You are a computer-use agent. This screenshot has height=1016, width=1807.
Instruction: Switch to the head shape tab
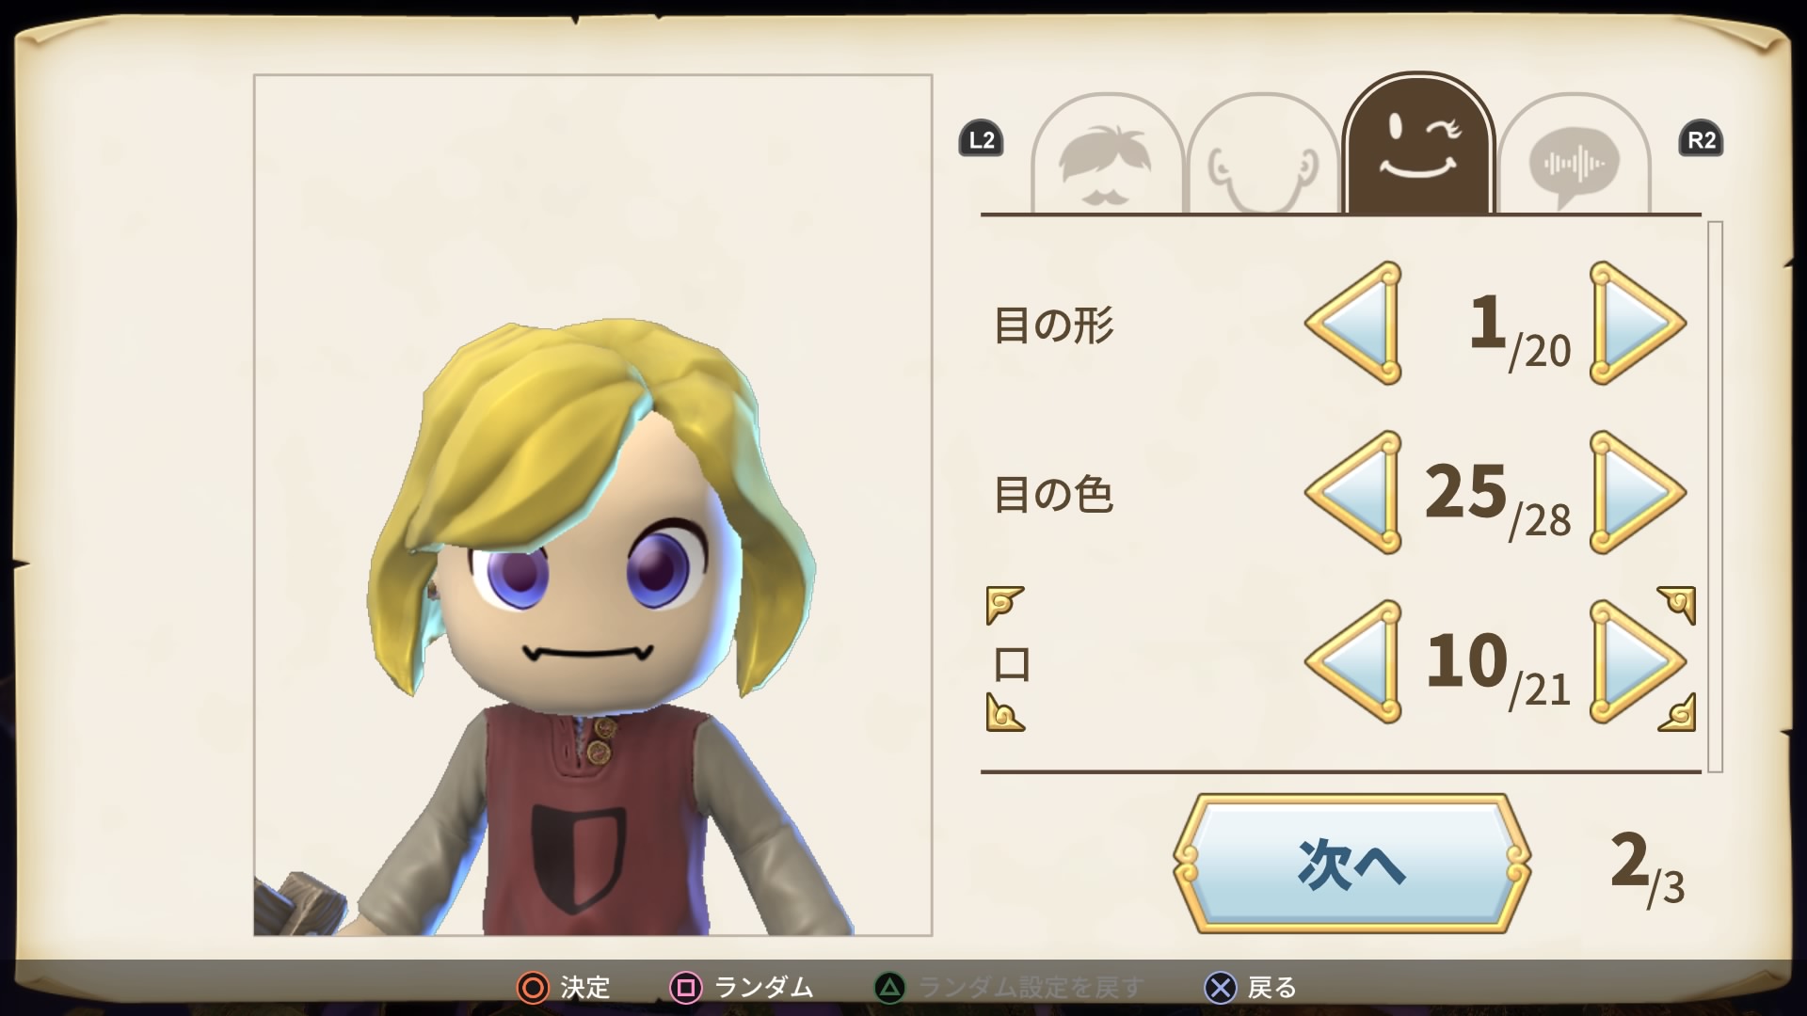click(1263, 154)
